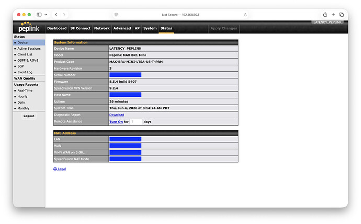Click the System Information table header
The image size is (361, 224).
tap(146, 42)
